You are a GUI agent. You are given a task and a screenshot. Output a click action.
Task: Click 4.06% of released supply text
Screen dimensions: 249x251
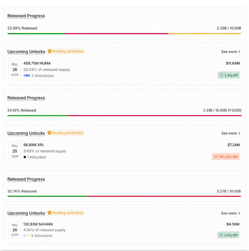pyautogui.click(x=45, y=230)
